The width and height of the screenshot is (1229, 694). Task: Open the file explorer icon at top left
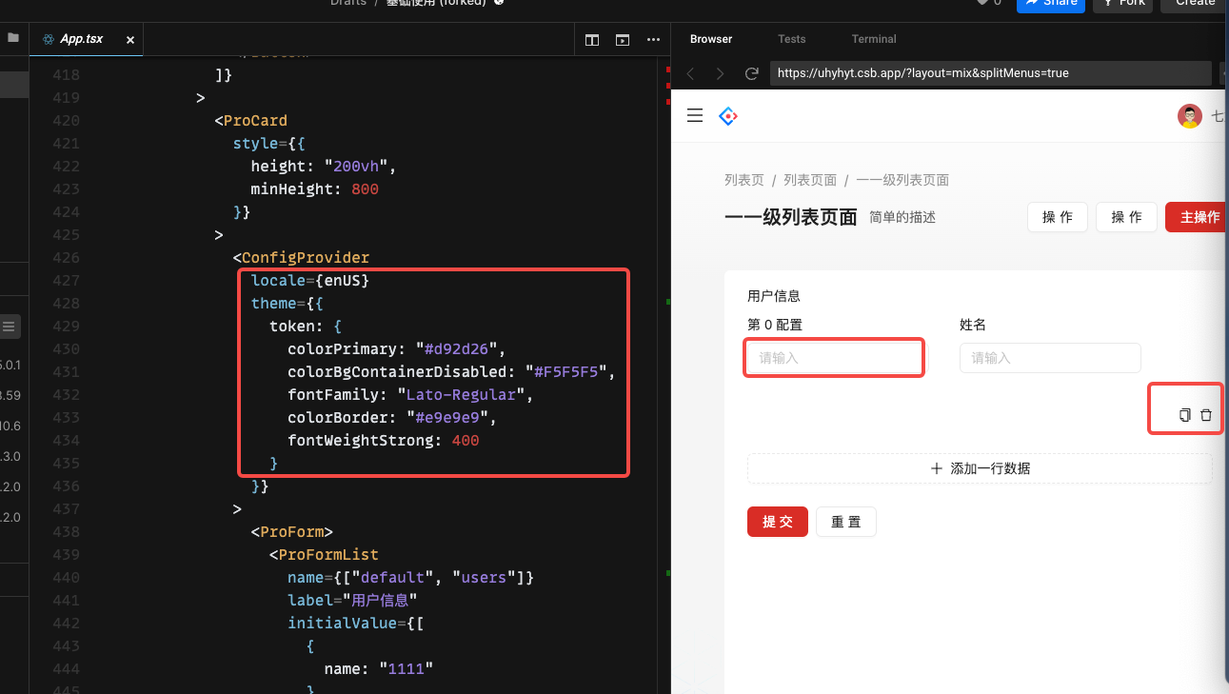coord(13,39)
